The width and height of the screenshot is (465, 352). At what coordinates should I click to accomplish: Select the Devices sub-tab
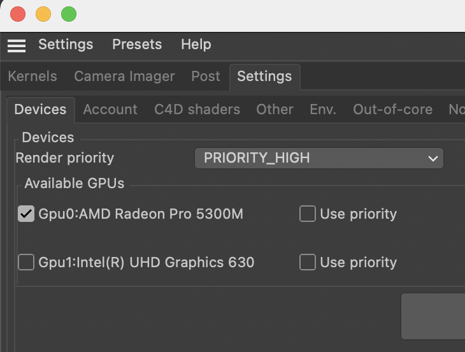pyautogui.click(x=40, y=109)
